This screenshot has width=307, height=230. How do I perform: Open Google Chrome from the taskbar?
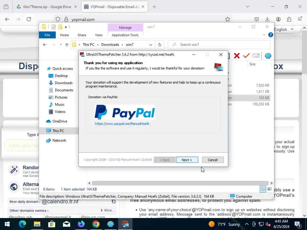pyautogui.click(x=96, y=224)
